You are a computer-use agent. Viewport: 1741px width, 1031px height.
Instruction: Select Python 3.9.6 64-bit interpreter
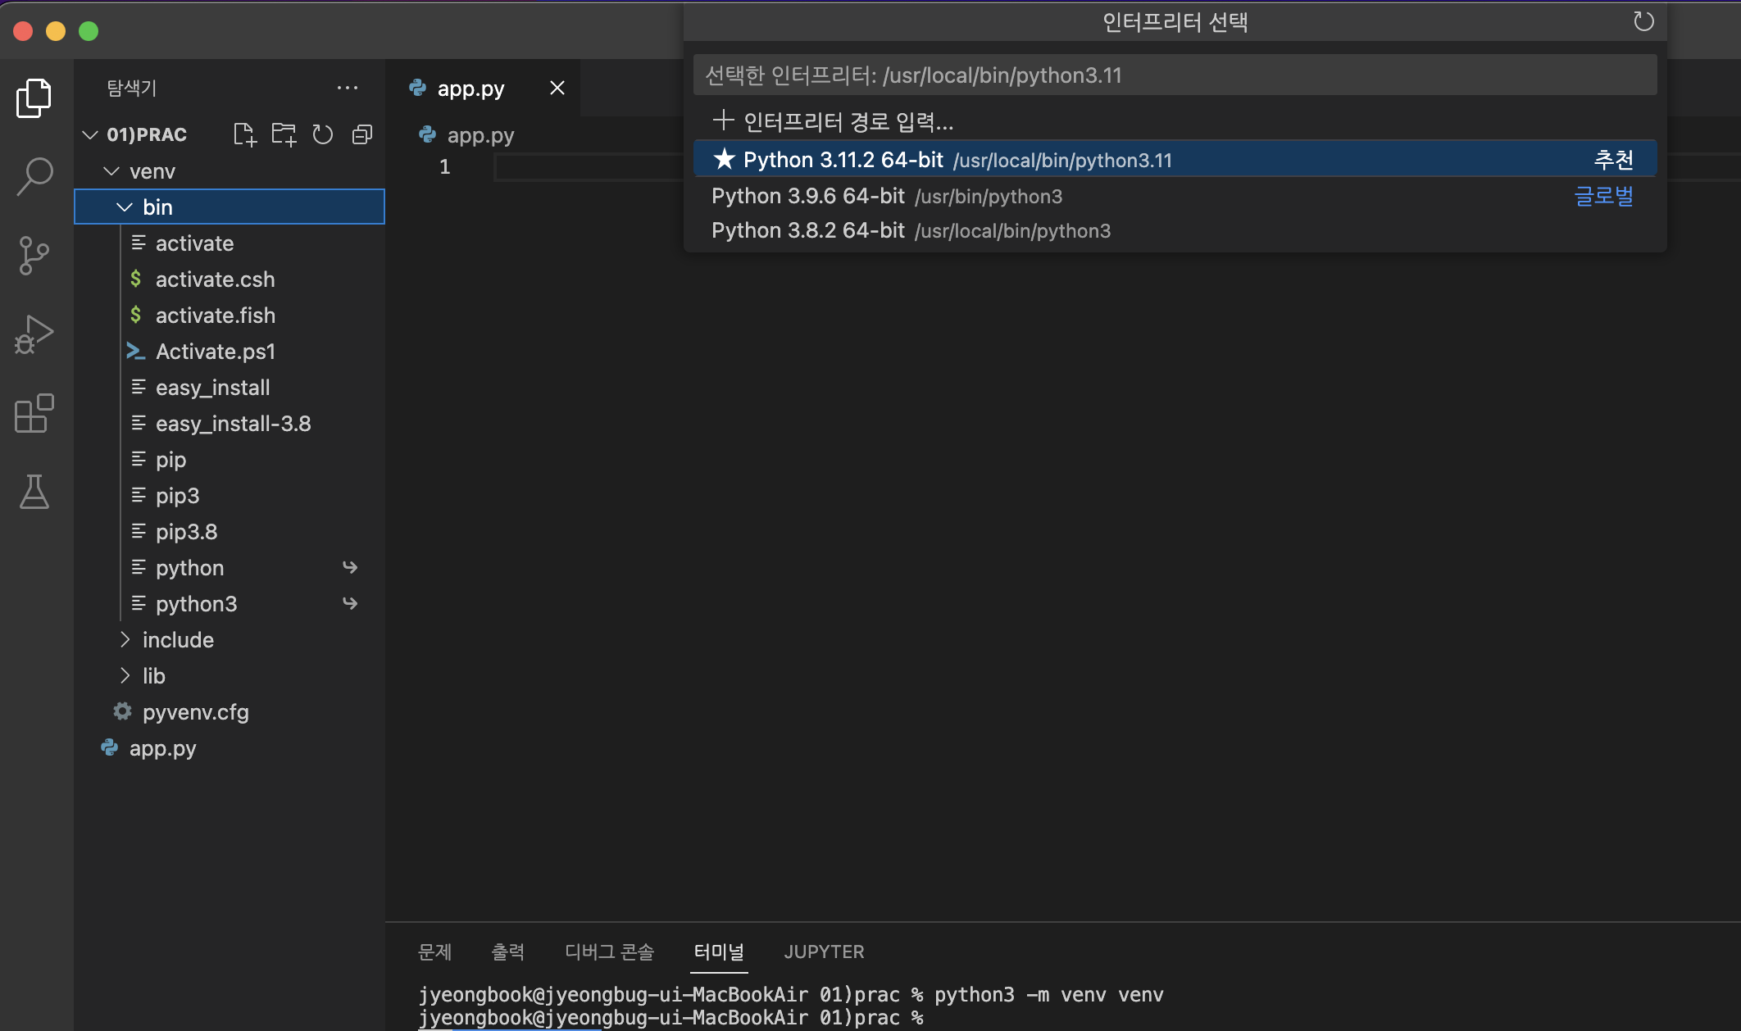click(x=1175, y=196)
